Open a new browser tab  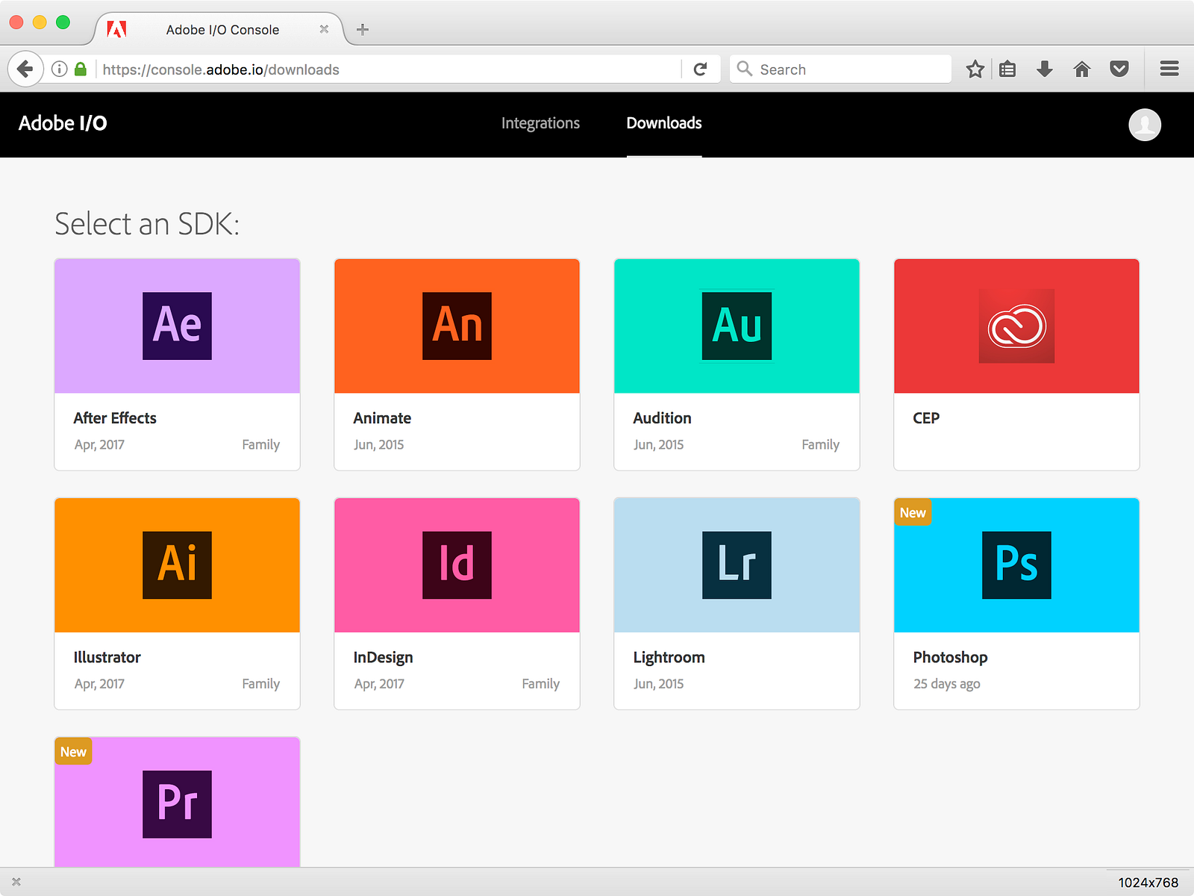click(x=363, y=30)
